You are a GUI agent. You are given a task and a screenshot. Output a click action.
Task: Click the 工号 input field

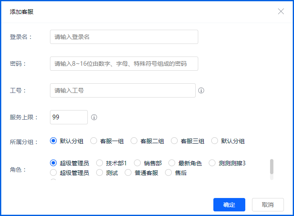point(123,90)
